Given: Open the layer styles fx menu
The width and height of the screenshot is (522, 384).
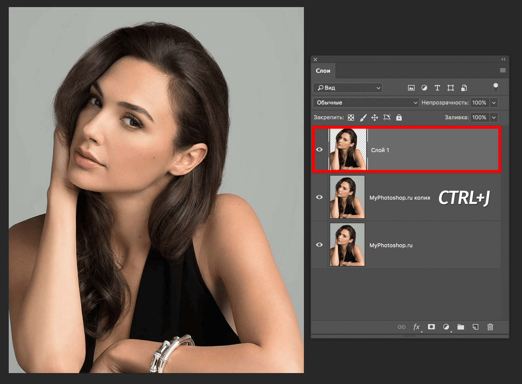Looking at the screenshot, I should click(417, 327).
